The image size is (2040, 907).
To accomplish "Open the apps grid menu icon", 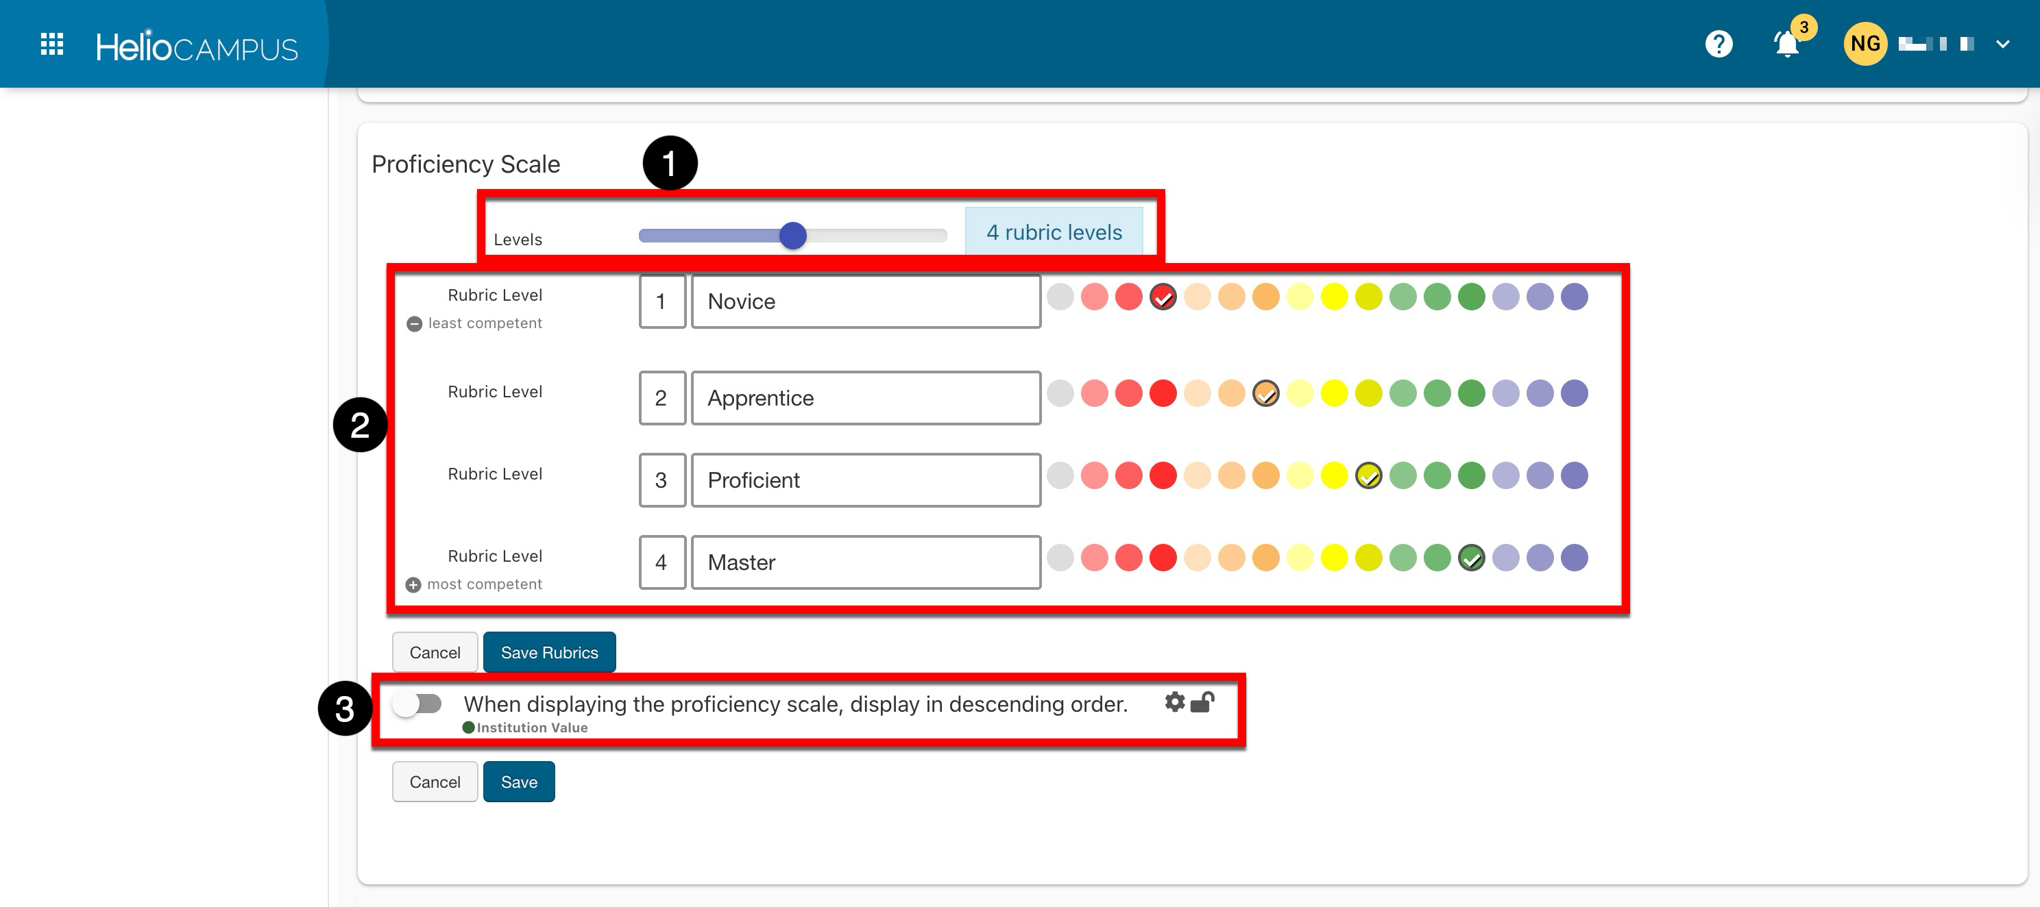I will point(52,45).
